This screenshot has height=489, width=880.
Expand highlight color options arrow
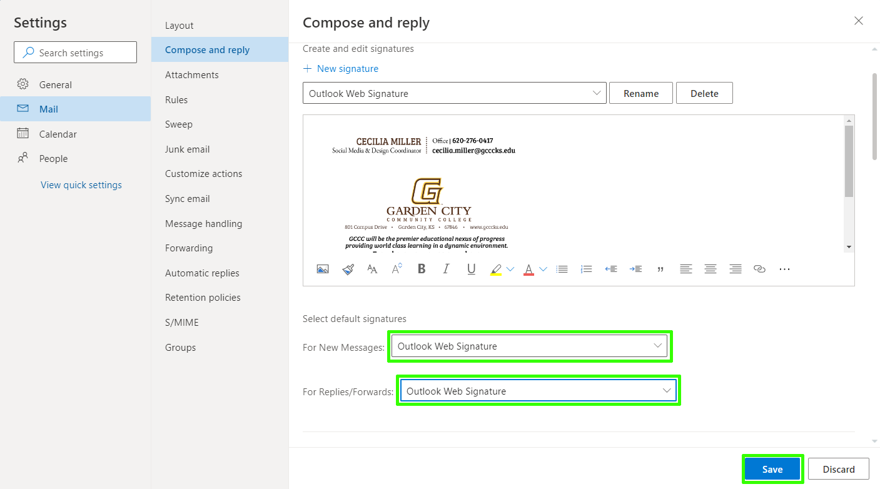(x=510, y=269)
